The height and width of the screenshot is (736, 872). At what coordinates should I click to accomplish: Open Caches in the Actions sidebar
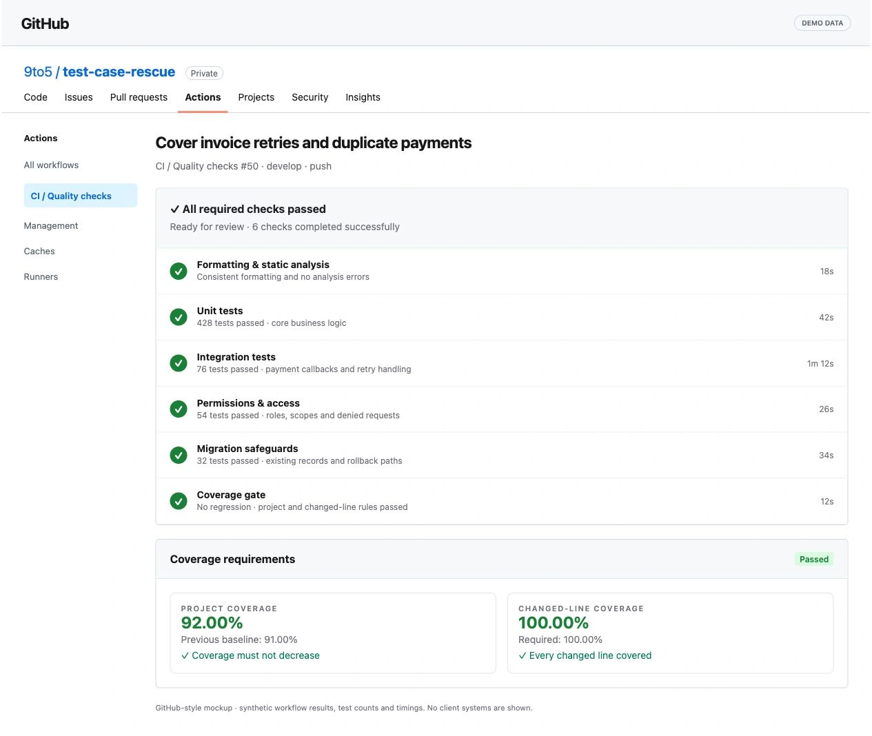39,252
